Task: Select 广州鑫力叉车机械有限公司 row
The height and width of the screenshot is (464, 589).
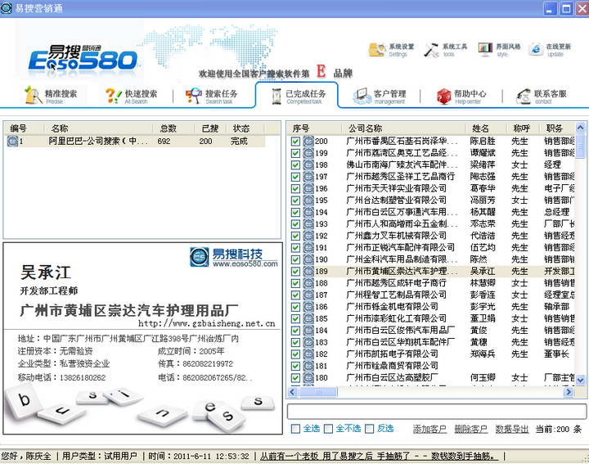Action: coord(431,236)
